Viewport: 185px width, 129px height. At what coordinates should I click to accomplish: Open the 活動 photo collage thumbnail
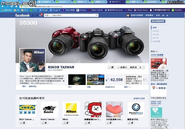pyautogui.click(x=96, y=80)
